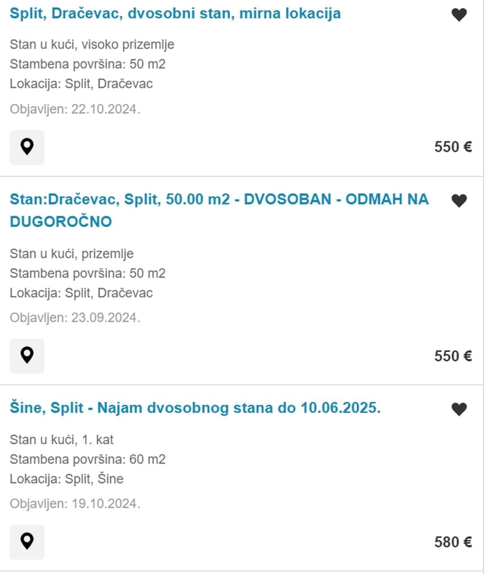
Task: Favorite the Dračevac "mirna lokacija" listing with heart
Action: coord(459,15)
